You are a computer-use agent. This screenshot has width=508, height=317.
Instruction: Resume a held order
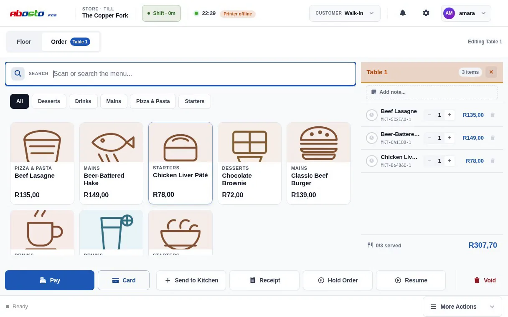tap(411, 280)
